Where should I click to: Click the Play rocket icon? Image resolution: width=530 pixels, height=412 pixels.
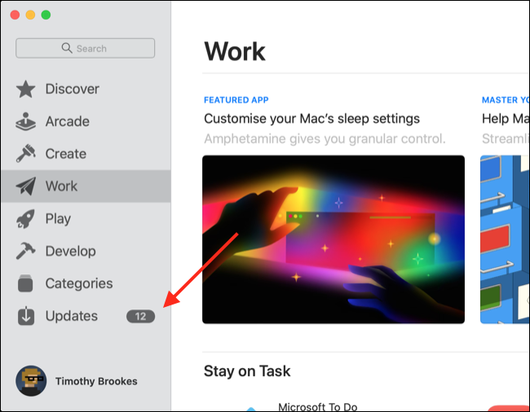[26, 219]
